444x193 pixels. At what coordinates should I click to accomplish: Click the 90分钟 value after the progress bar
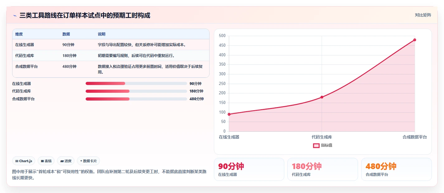coord(196,84)
